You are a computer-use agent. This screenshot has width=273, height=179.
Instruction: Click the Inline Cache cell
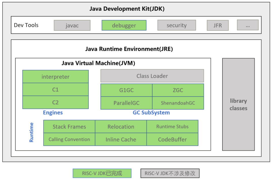121,139
